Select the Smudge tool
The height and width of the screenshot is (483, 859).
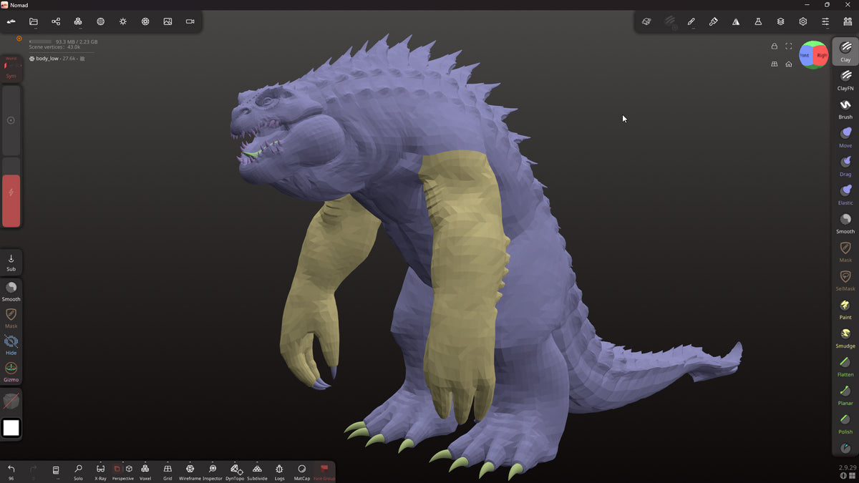point(845,338)
